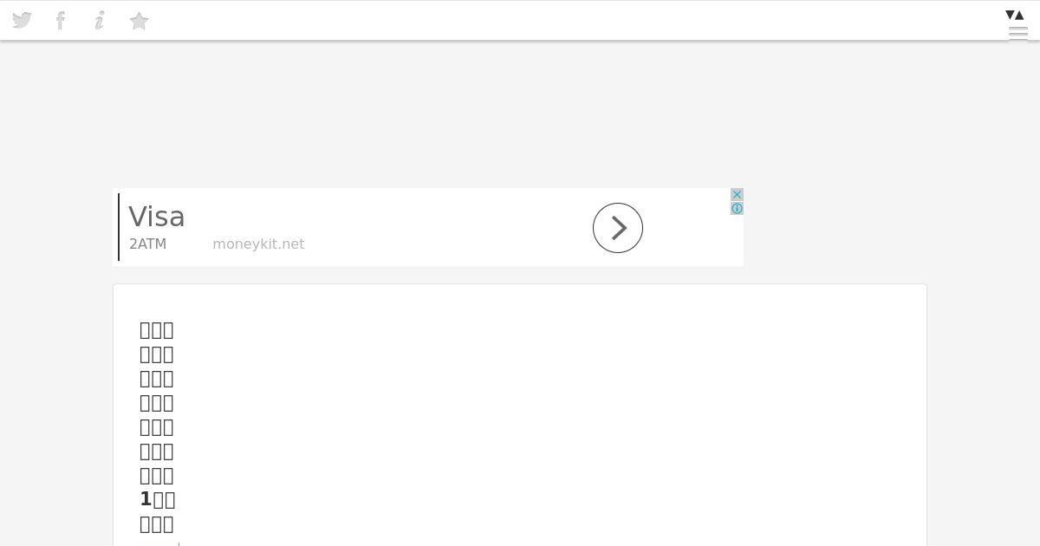The width and height of the screenshot is (1040, 546).
Task: Dismiss the Visa ad with X icon
Action: [737, 195]
